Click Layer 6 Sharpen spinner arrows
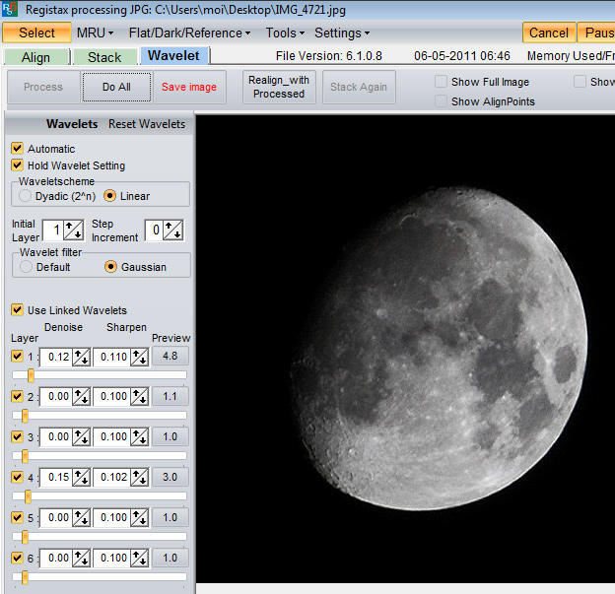 click(139, 559)
